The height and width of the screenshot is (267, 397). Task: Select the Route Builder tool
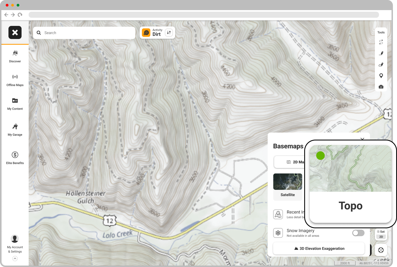tap(381, 42)
